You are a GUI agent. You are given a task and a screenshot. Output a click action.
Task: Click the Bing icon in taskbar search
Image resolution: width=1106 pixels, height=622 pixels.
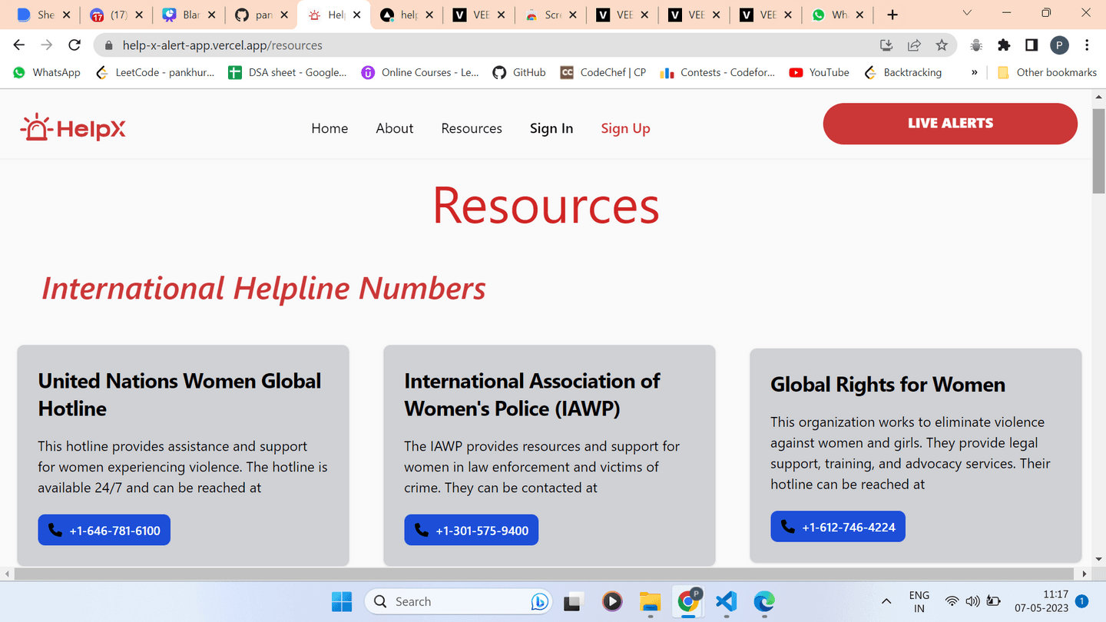click(540, 601)
